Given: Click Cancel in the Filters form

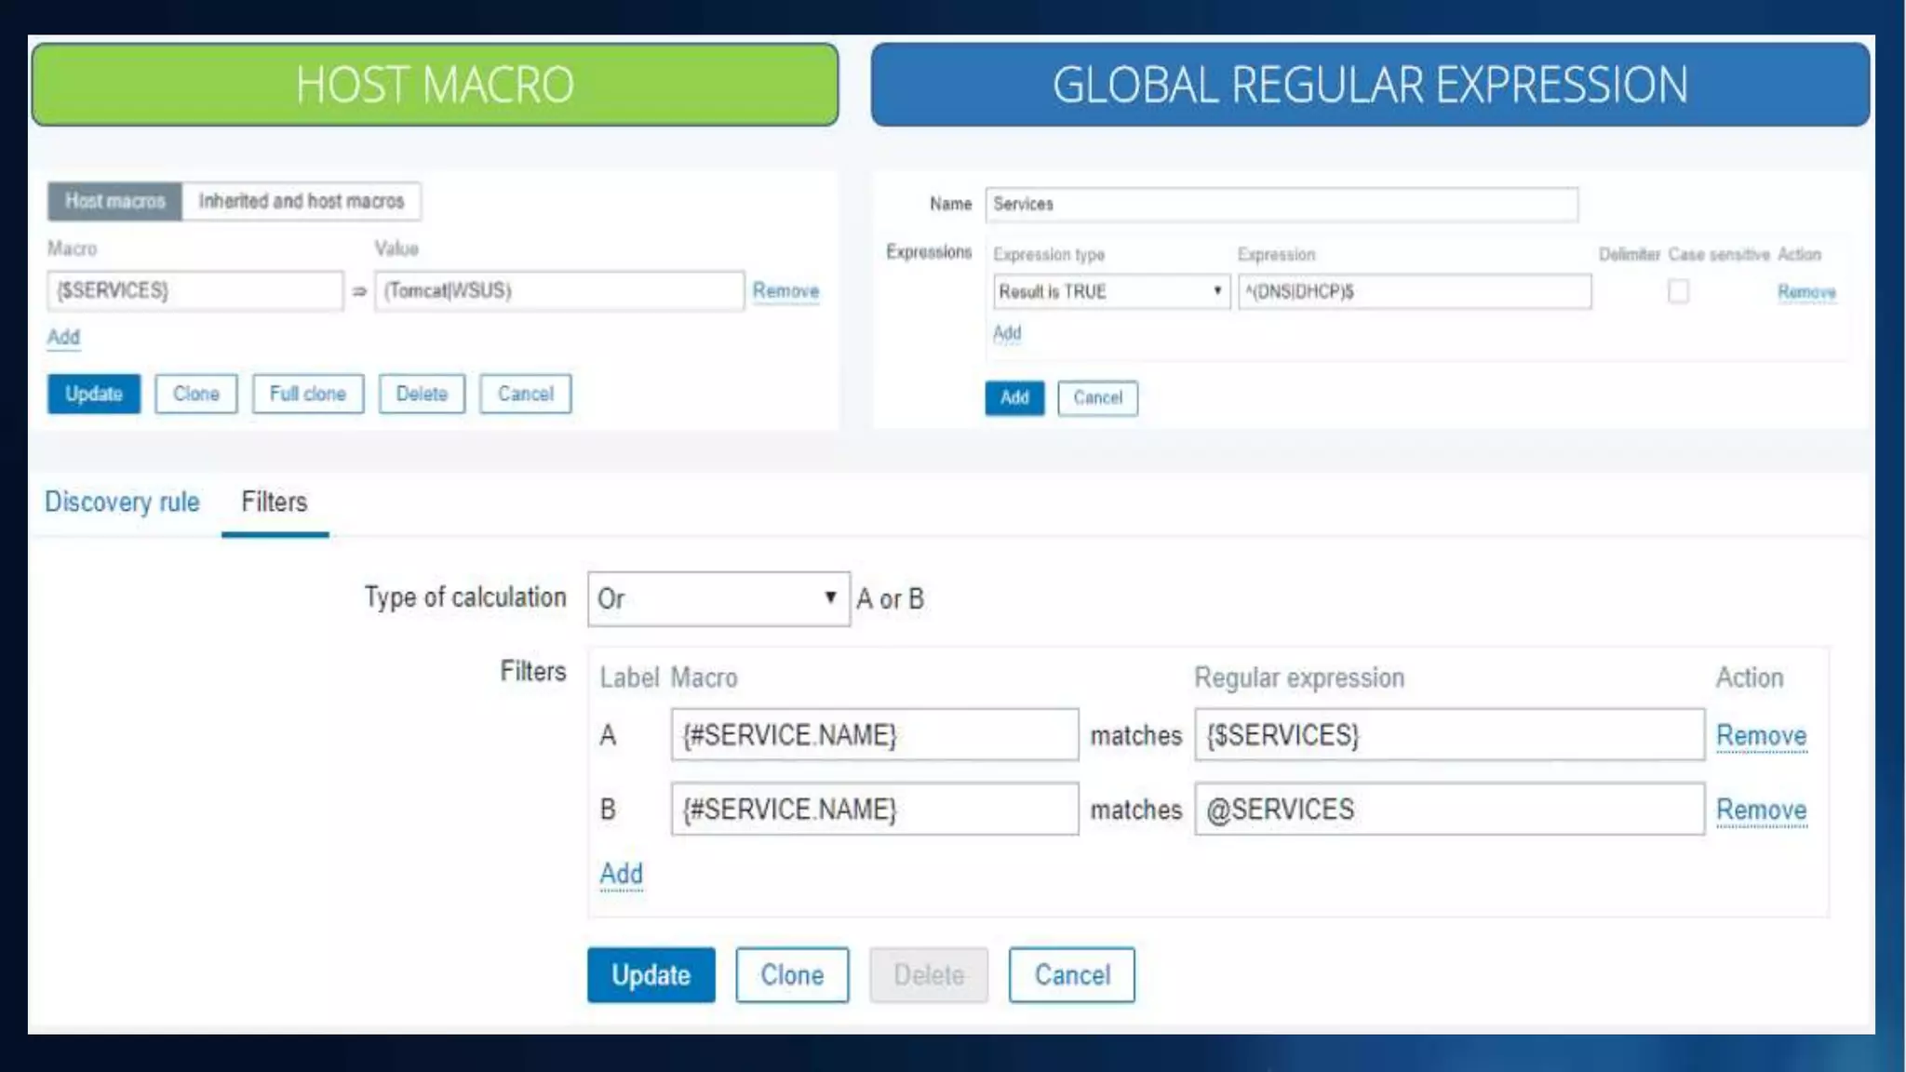Looking at the screenshot, I should 1072,975.
